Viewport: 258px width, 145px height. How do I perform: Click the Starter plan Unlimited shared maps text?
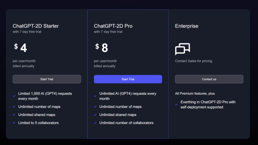point(37,115)
